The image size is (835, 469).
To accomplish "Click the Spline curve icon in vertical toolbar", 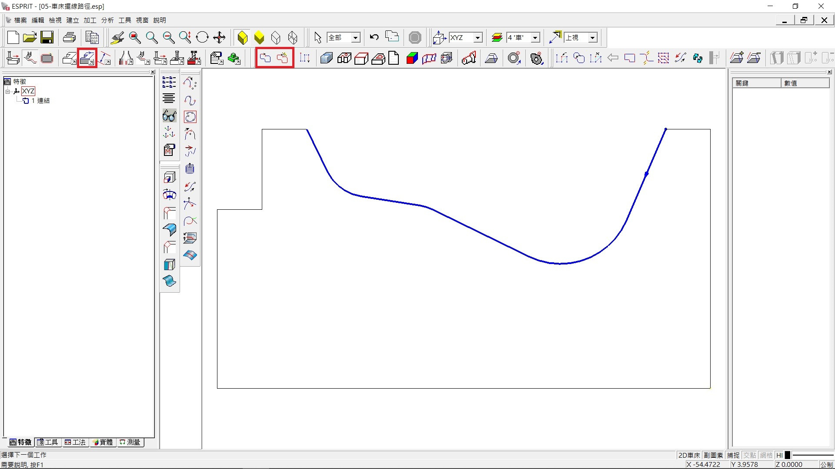I will (x=190, y=100).
